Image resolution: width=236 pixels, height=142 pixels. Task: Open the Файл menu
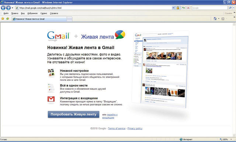(6, 13)
